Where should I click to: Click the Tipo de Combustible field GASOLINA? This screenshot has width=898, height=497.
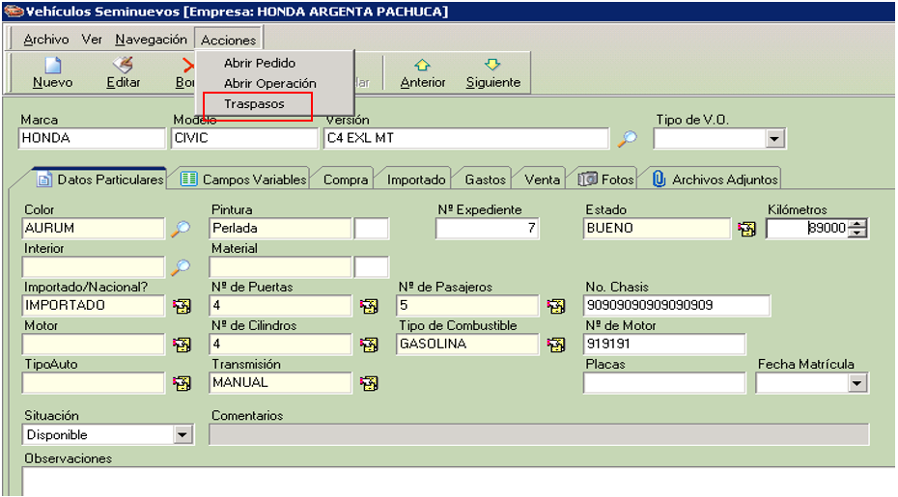tap(467, 345)
